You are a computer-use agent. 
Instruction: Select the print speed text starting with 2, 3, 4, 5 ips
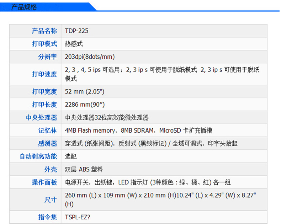click(162, 74)
